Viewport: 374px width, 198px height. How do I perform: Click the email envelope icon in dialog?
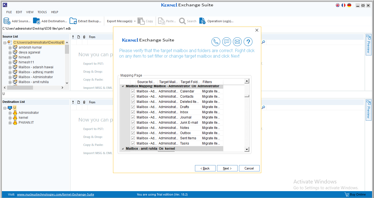pos(237,42)
